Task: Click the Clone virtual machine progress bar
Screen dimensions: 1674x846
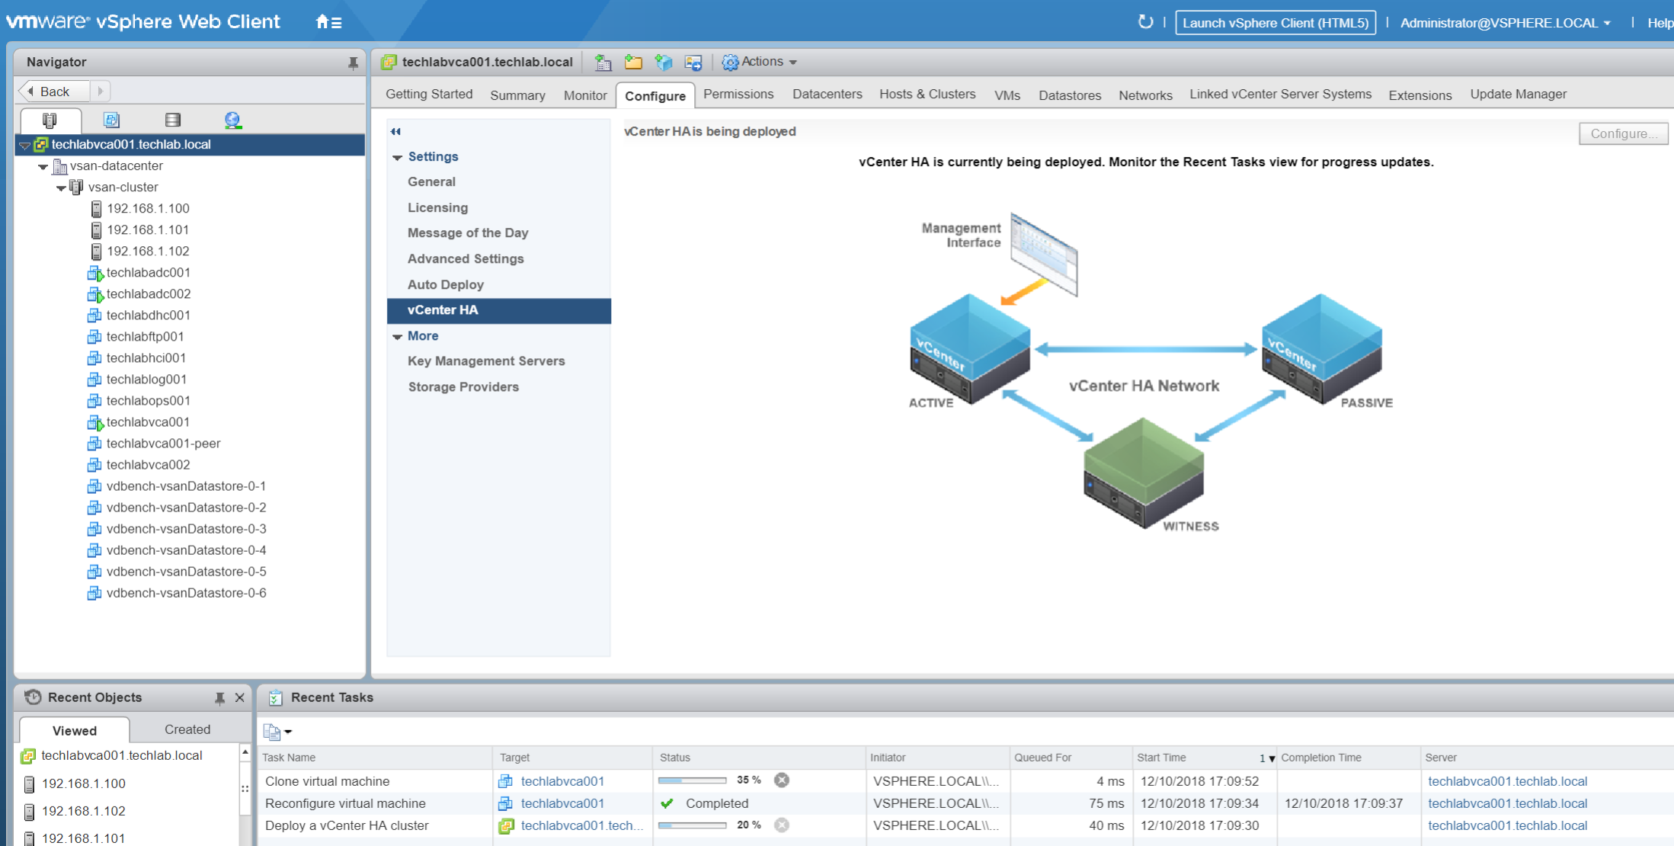Action: point(692,780)
